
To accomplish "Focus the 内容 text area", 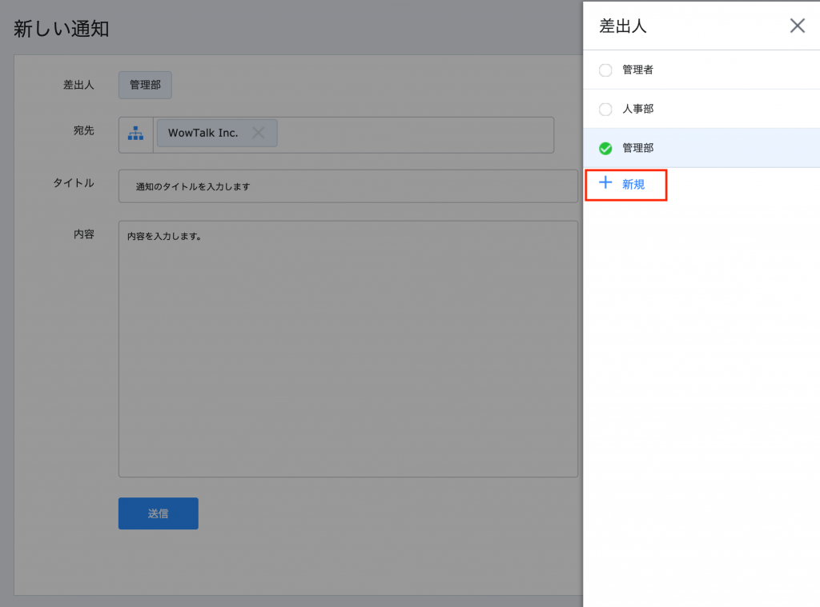I will click(x=348, y=349).
